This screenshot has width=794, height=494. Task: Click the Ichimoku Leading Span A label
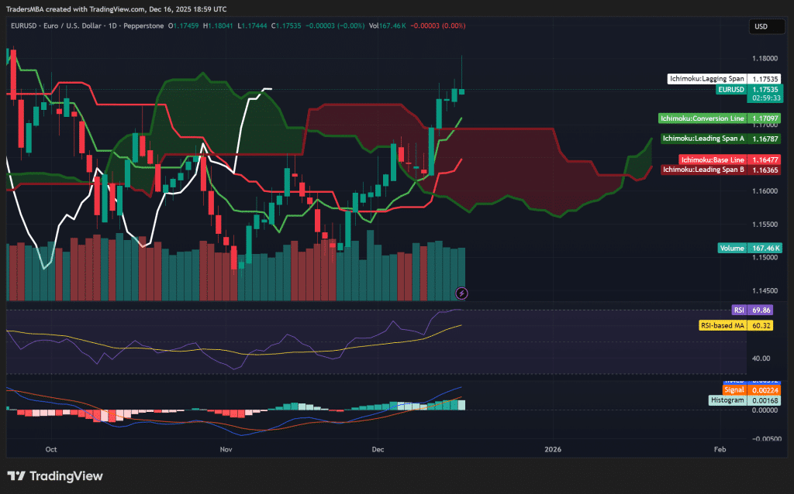[704, 138]
